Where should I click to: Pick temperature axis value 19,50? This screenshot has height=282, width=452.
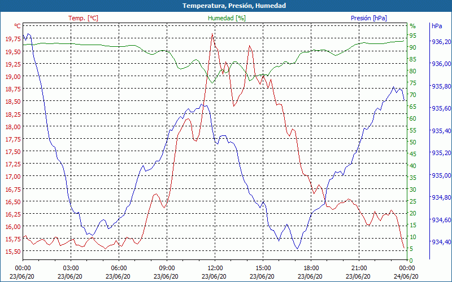click(13, 51)
